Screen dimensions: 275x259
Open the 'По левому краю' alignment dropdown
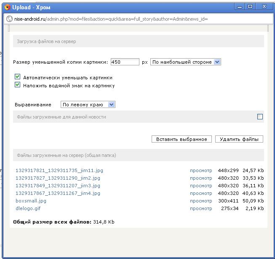[88, 105]
